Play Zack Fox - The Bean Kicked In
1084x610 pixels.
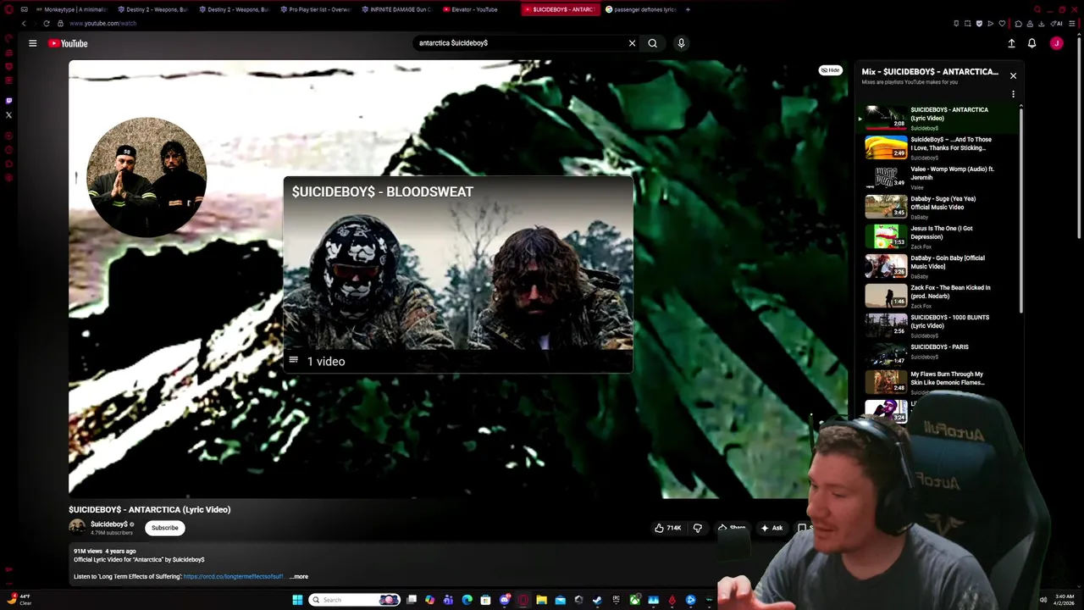point(938,296)
